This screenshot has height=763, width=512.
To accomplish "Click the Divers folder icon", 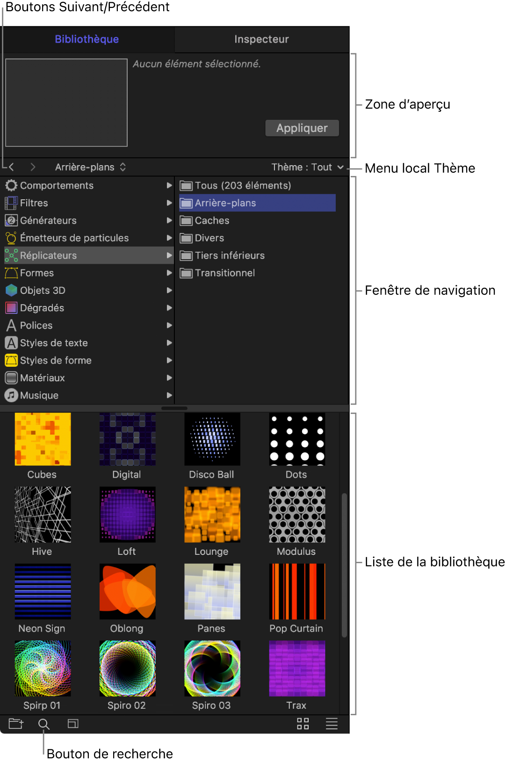I will click(x=187, y=238).
